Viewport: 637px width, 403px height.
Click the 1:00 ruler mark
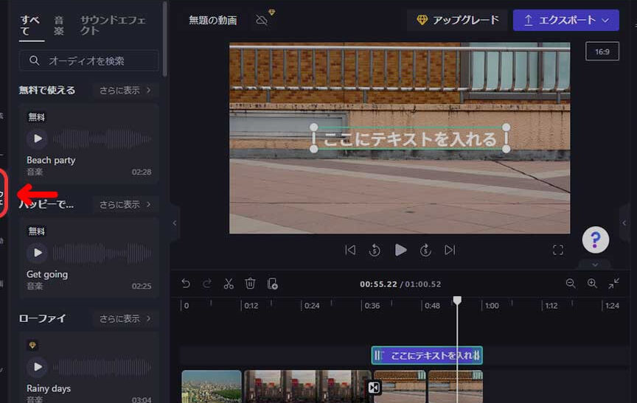[x=492, y=306]
